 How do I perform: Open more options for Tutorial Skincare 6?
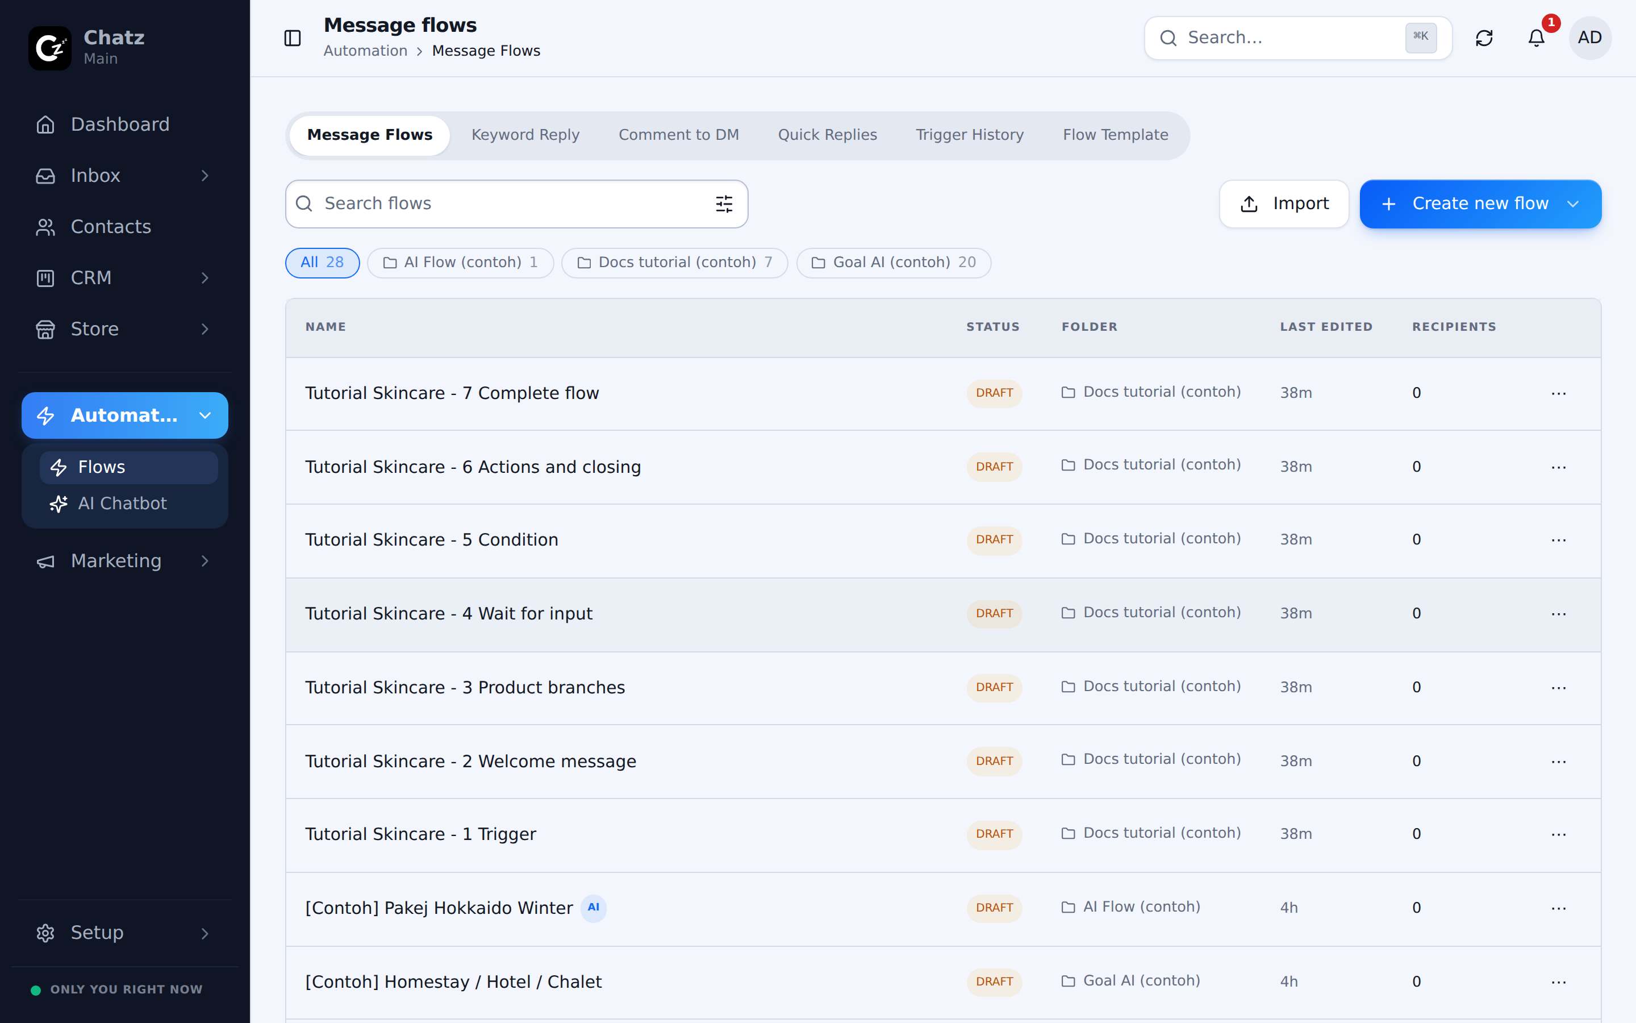click(x=1559, y=467)
